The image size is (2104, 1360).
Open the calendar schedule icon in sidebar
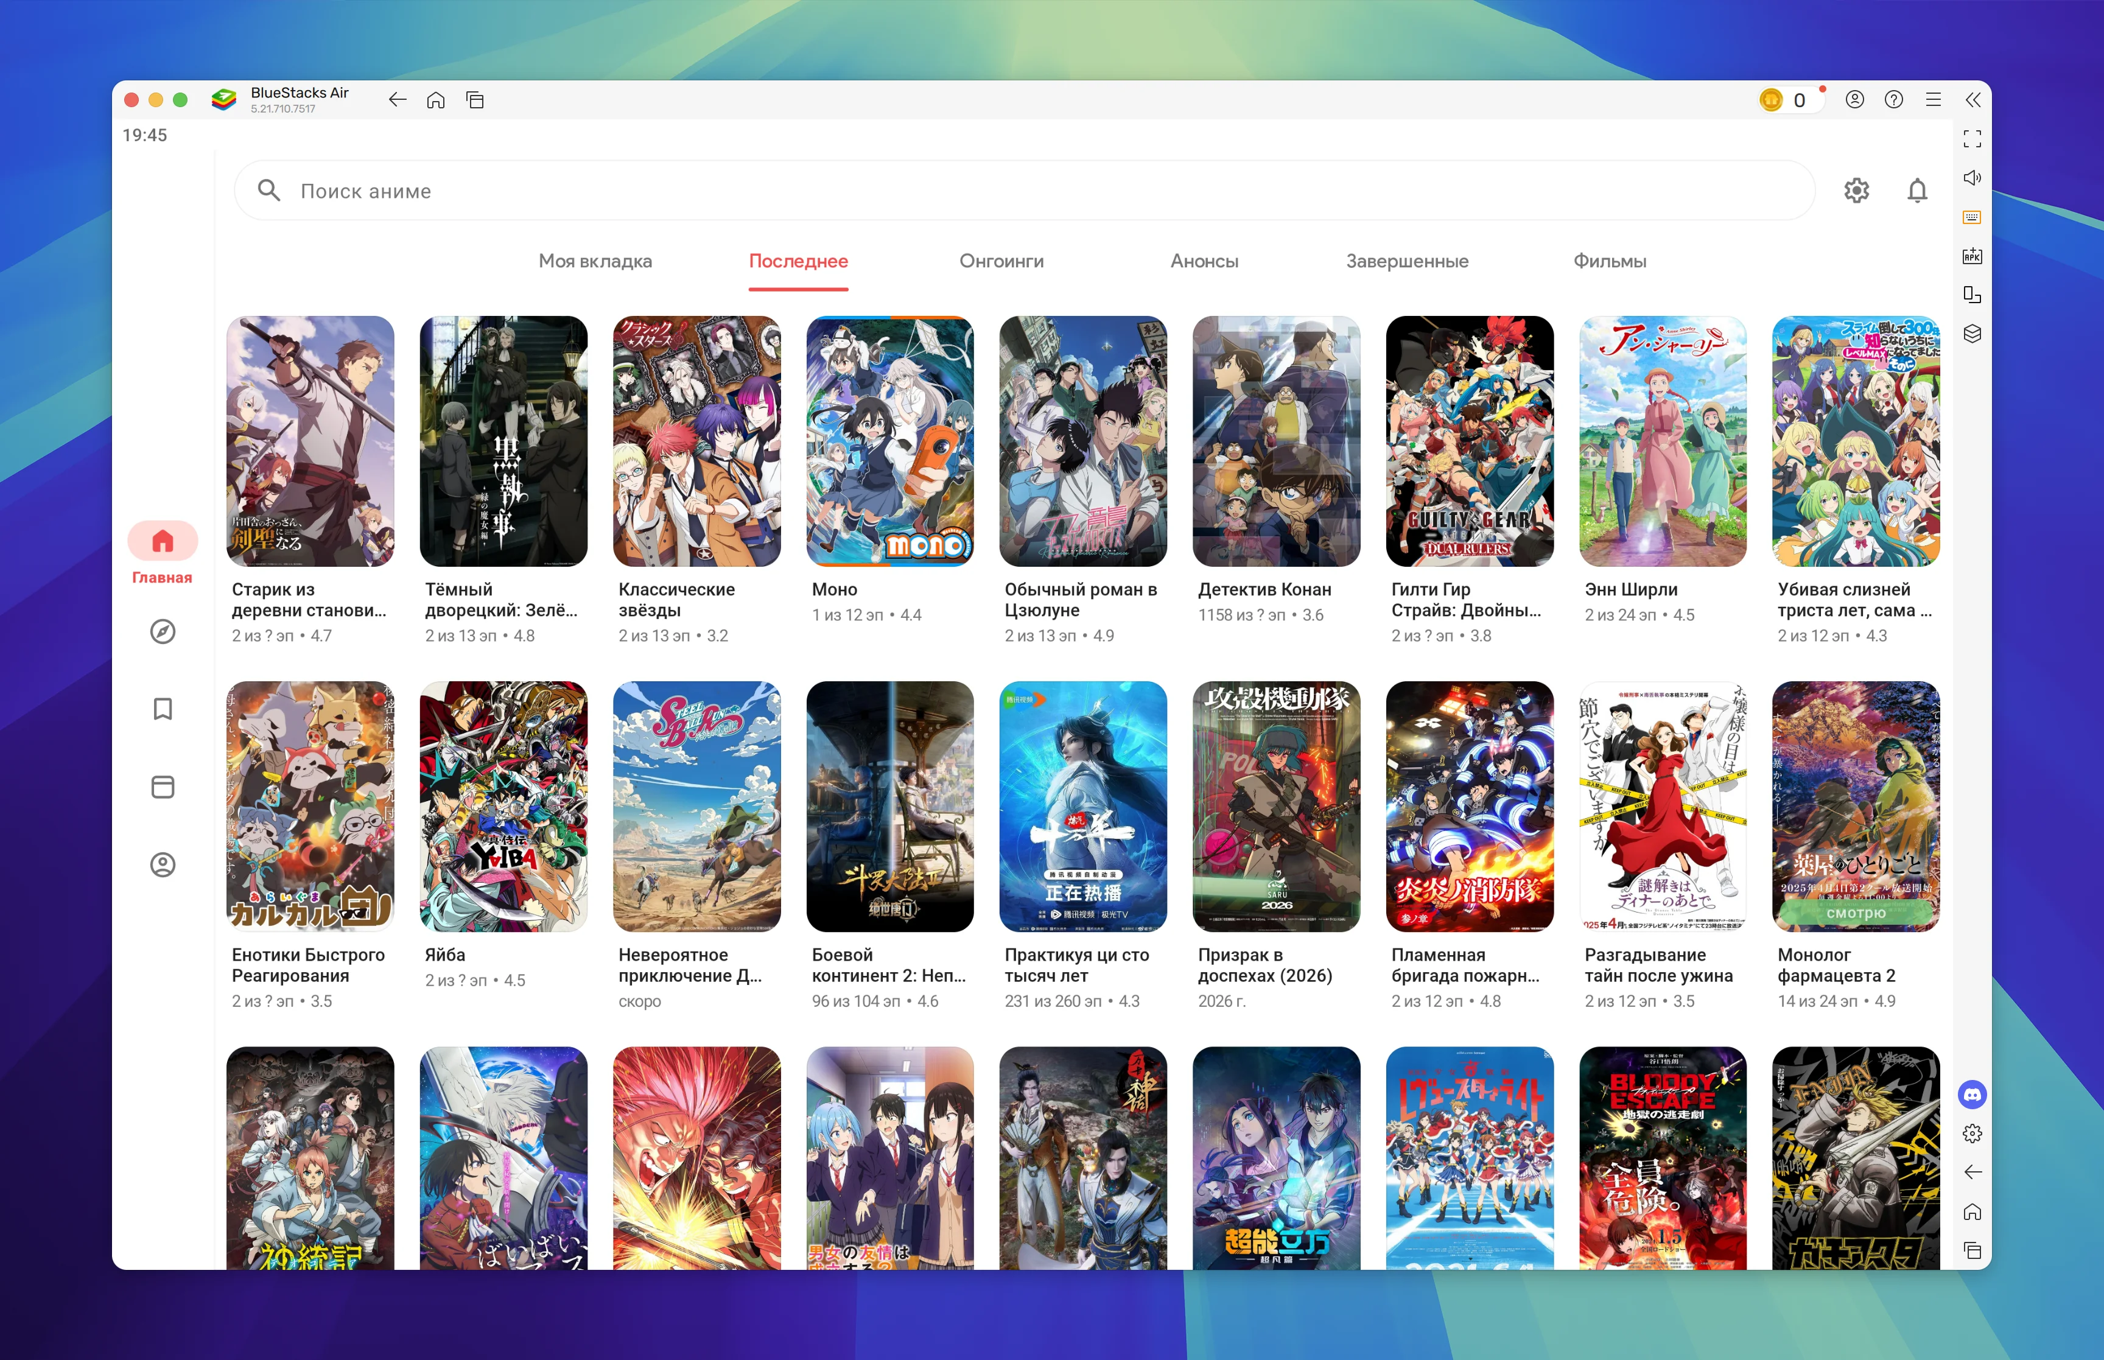tap(163, 787)
